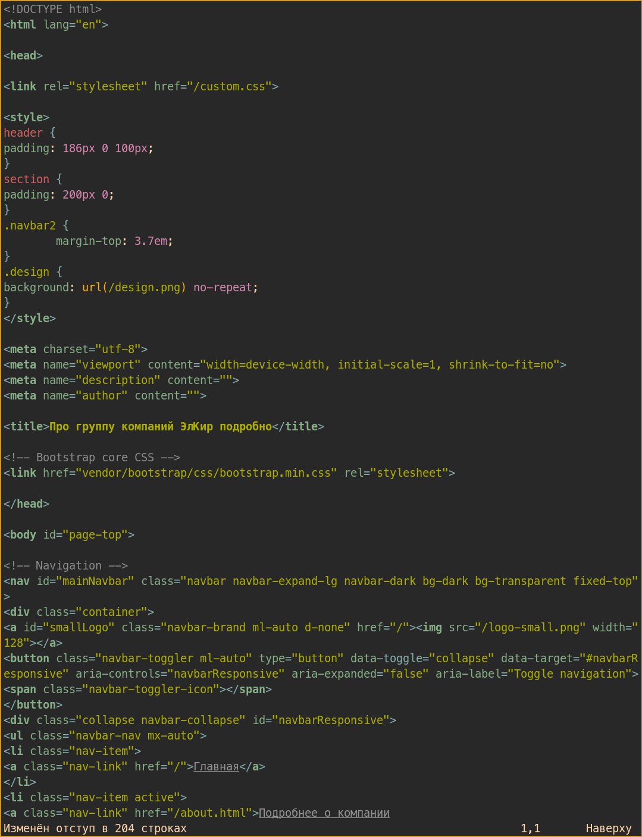The image size is (642, 837).
Task: Click the button navbar-toggler line
Action: coord(321,666)
